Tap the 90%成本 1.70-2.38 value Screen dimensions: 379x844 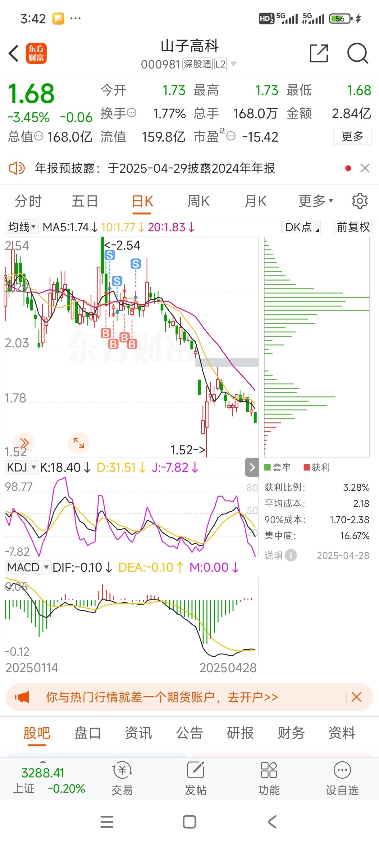tap(349, 520)
